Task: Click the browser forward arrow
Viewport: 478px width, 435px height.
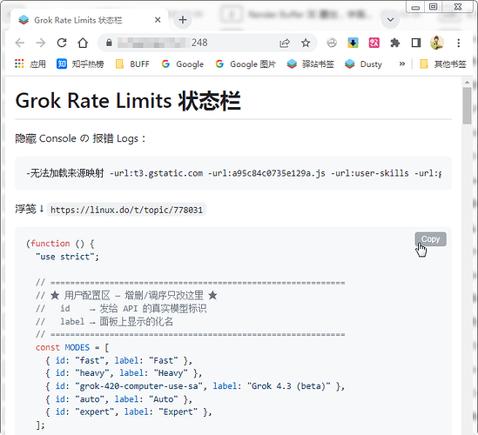Action: click(x=41, y=43)
